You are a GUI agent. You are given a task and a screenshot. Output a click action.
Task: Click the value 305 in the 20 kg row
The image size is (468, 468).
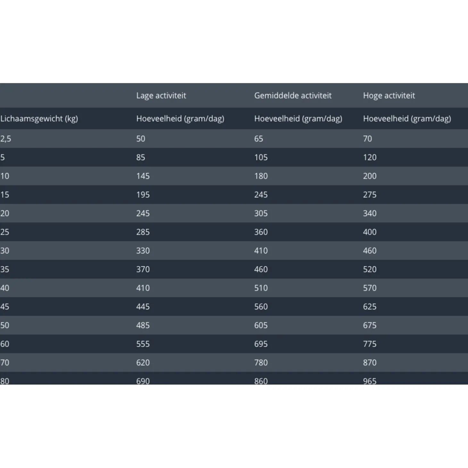[261, 213]
